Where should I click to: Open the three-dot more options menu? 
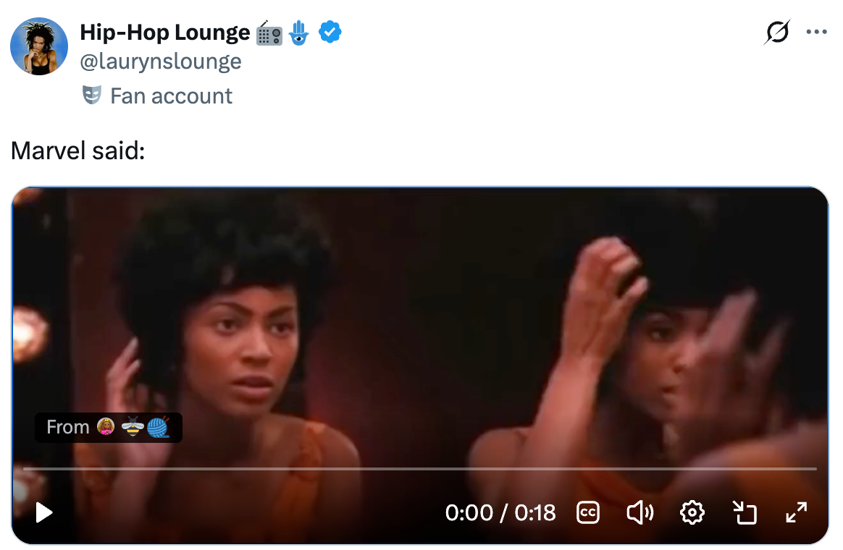tap(816, 33)
